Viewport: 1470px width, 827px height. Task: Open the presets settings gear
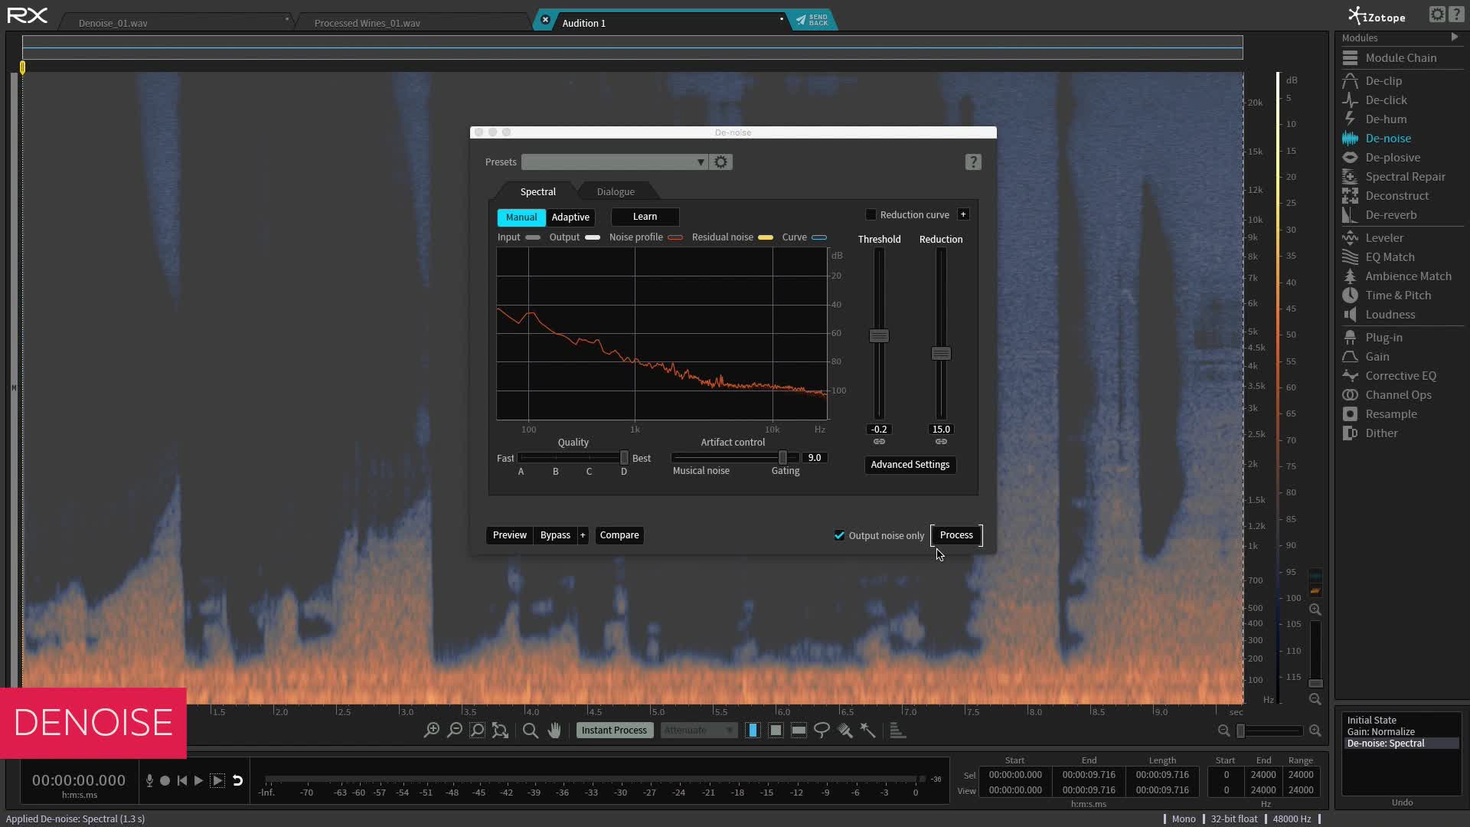(720, 162)
